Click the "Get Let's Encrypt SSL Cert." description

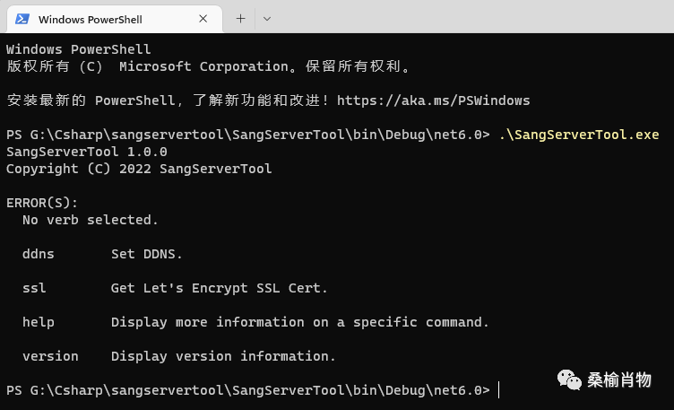pos(220,288)
